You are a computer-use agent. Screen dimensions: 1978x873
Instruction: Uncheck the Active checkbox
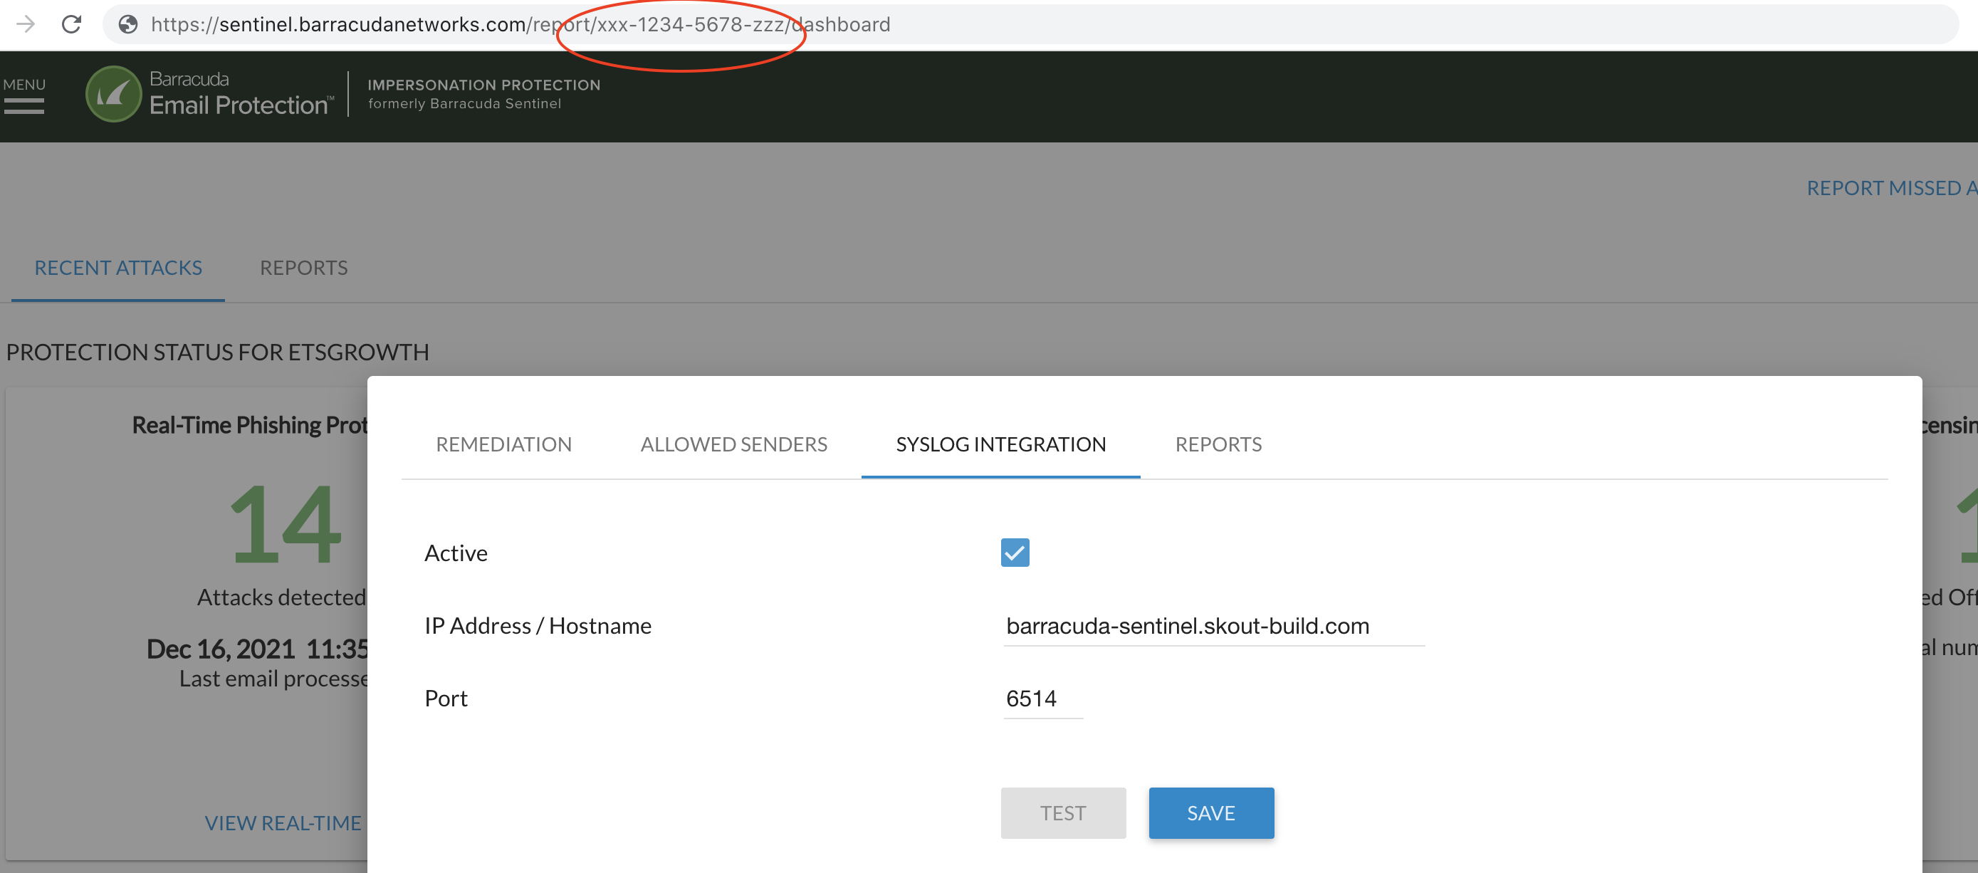click(x=1015, y=552)
